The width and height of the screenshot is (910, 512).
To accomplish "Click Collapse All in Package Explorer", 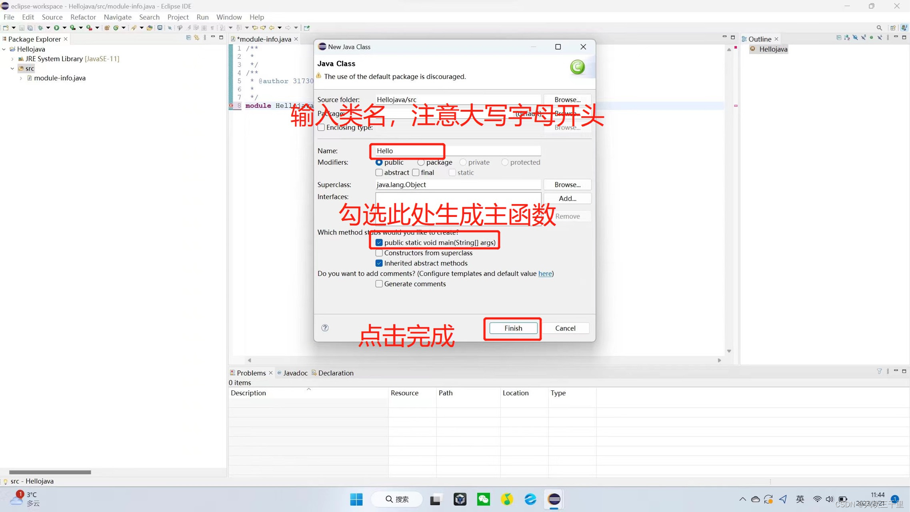I will coord(188,38).
